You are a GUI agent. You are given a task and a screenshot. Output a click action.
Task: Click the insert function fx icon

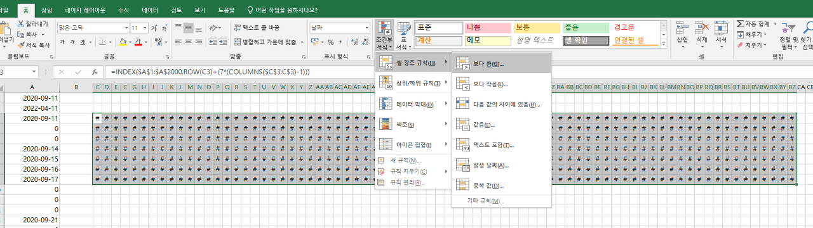pos(95,72)
